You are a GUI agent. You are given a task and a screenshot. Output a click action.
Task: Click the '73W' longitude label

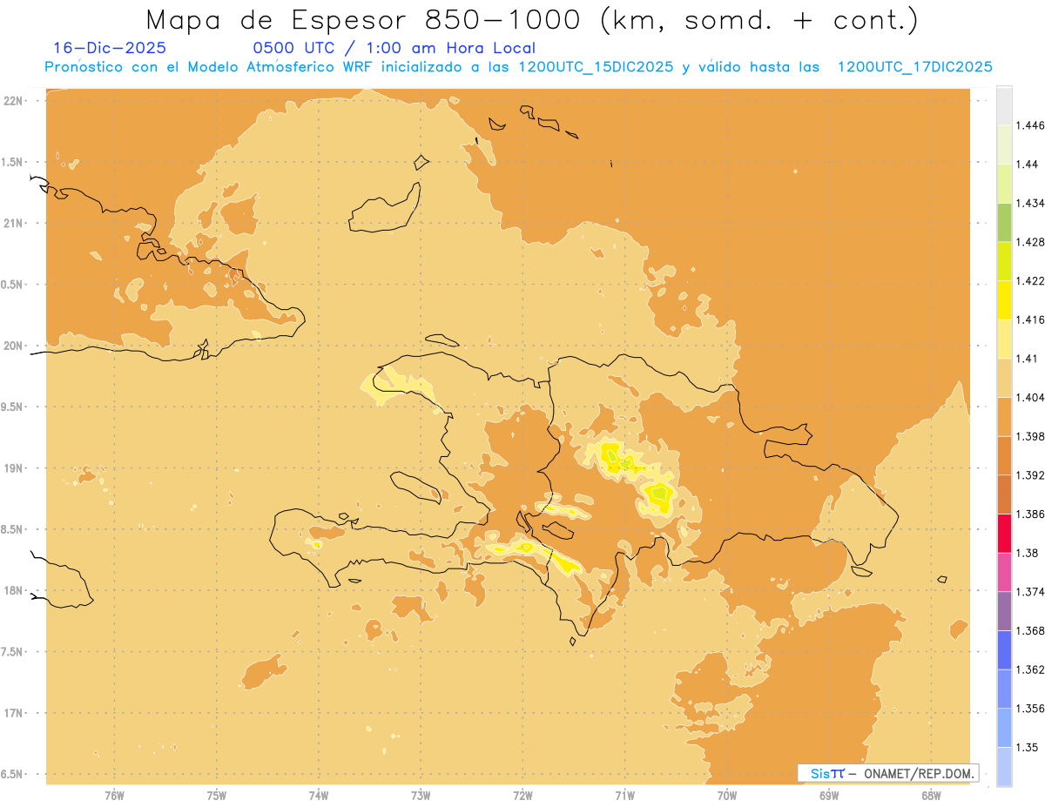pyautogui.click(x=421, y=795)
